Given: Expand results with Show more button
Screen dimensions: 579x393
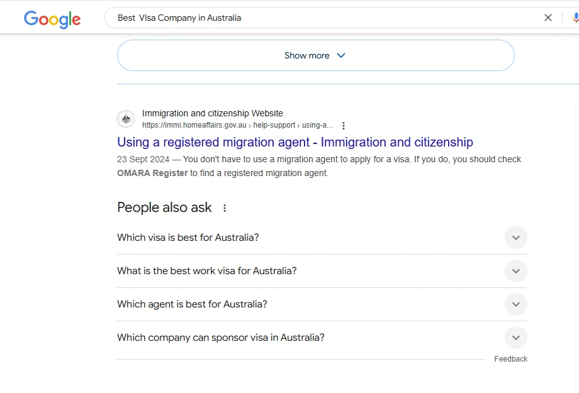Looking at the screenshot, I should click(x=316, y=55).
